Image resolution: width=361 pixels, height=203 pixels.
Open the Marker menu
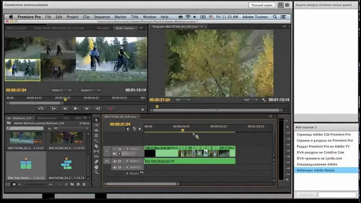click(120, 17)
